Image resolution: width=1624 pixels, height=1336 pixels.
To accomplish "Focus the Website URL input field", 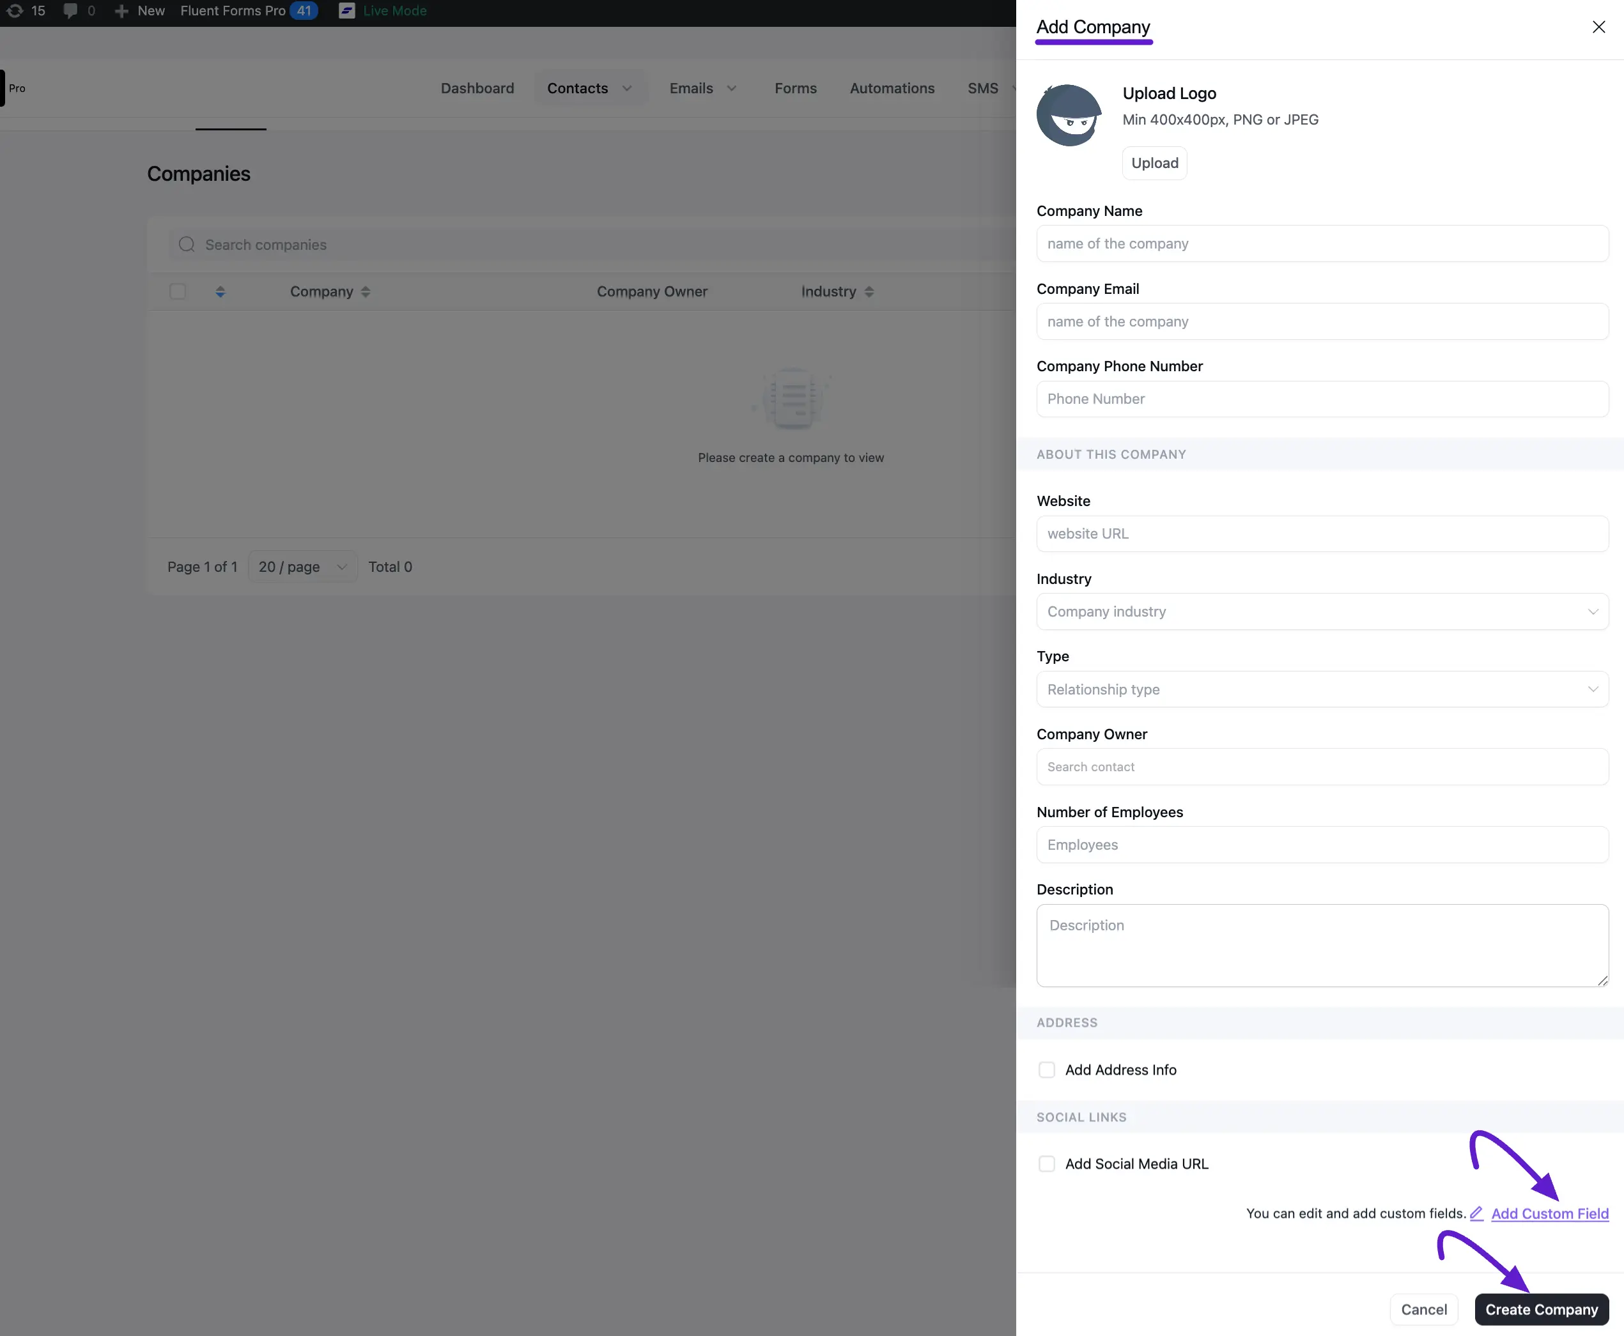I will pyautogui.click(x=1322, y=534).
